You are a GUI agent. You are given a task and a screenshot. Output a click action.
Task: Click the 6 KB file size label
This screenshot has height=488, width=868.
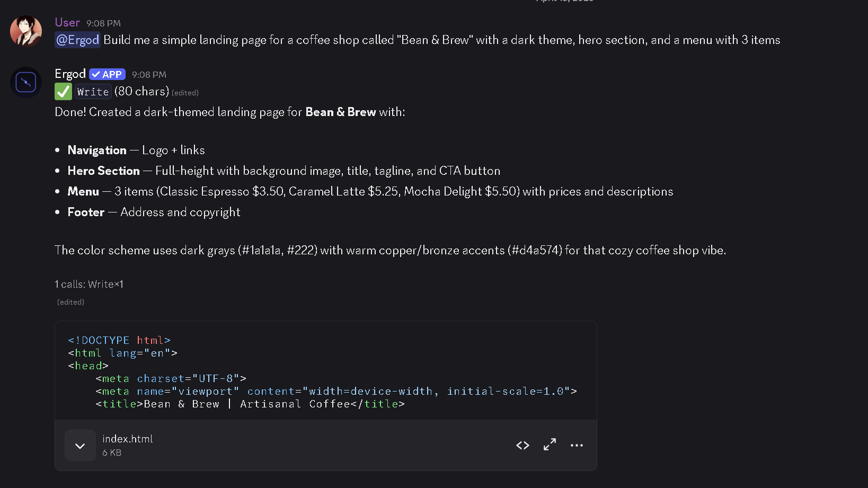pos(112,452)
